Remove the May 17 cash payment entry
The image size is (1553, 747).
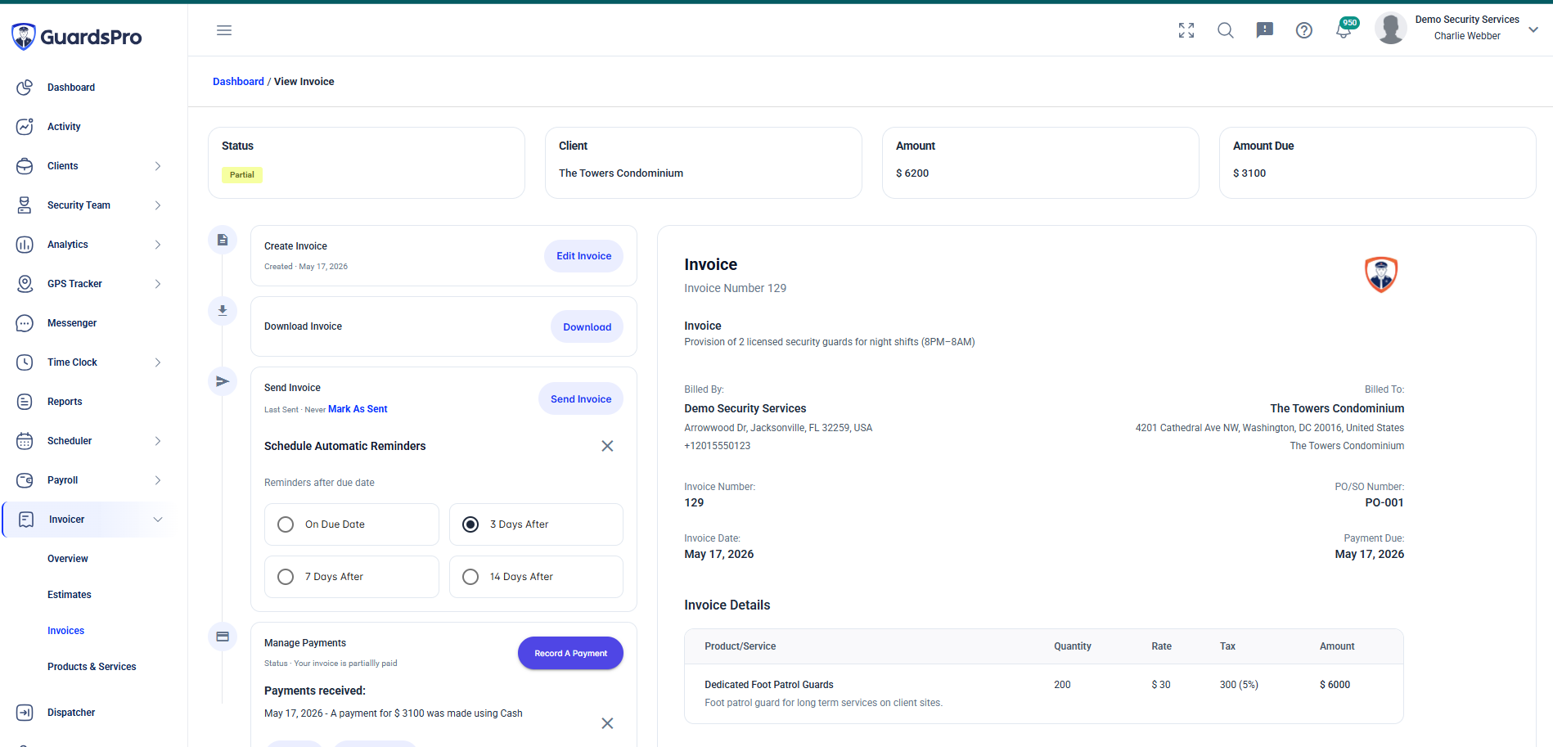point(607,723)
